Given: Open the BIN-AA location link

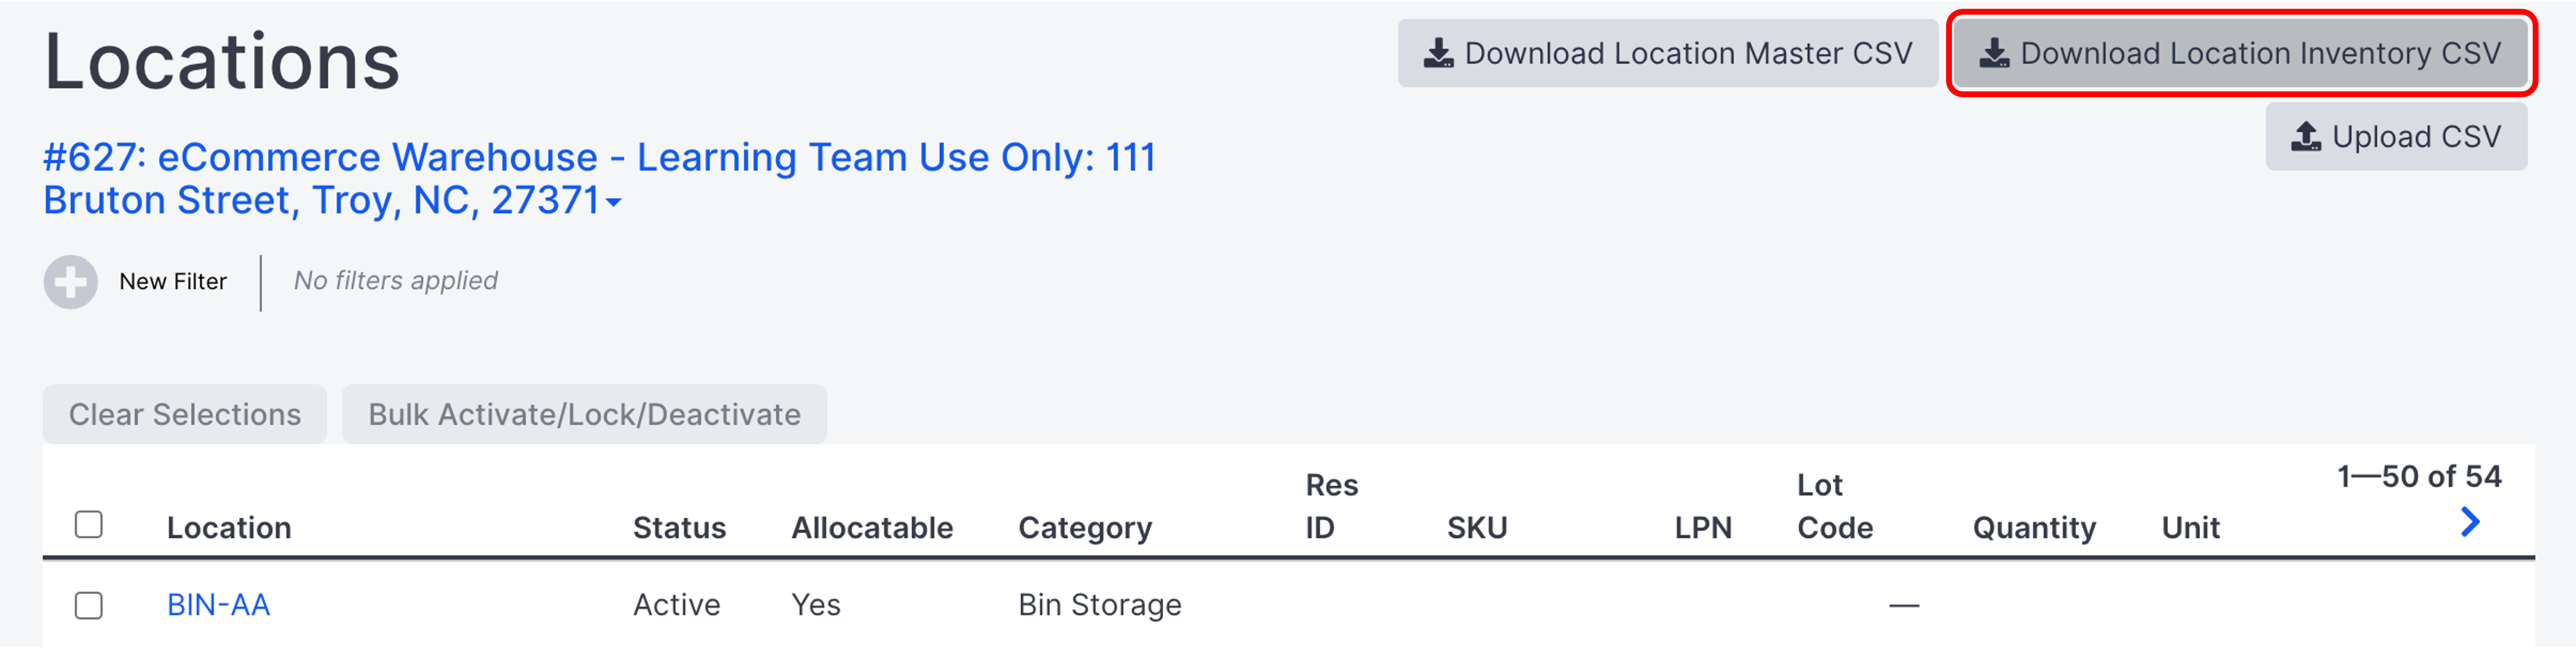Looking at the screenshot, I should [218, 605].
